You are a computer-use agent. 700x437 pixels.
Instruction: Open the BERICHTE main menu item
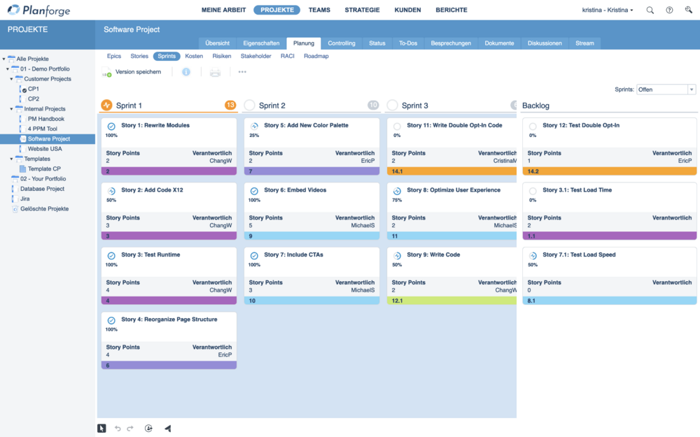point(451,10)
